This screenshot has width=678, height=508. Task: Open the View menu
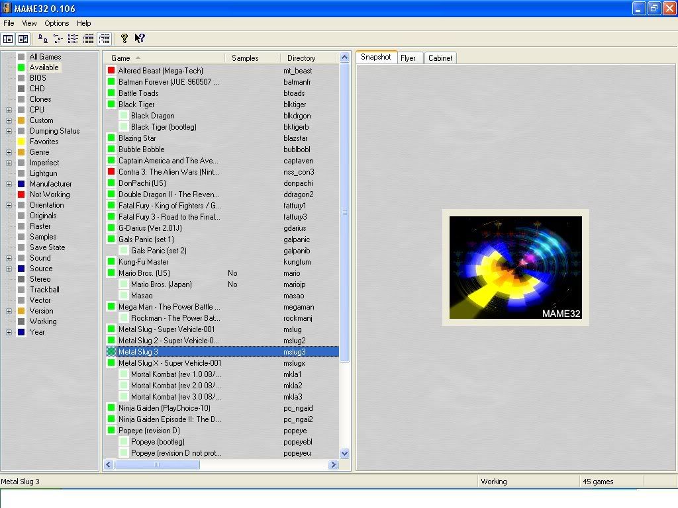pyautogui.click(x=29, y=23)
